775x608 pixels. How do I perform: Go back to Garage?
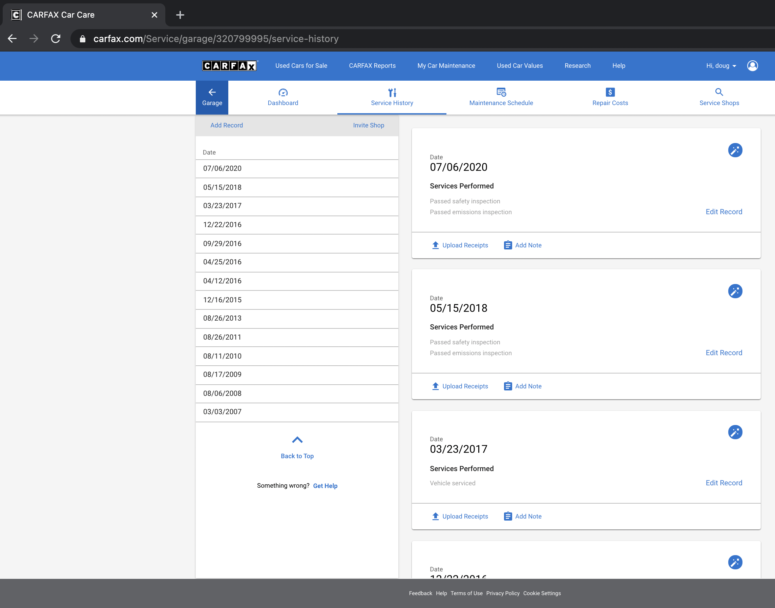212,98
